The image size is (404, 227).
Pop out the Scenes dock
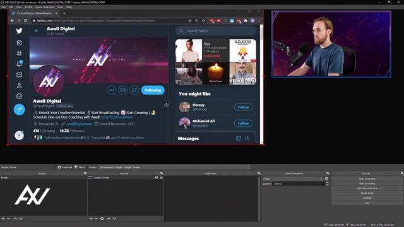[85, 173]
